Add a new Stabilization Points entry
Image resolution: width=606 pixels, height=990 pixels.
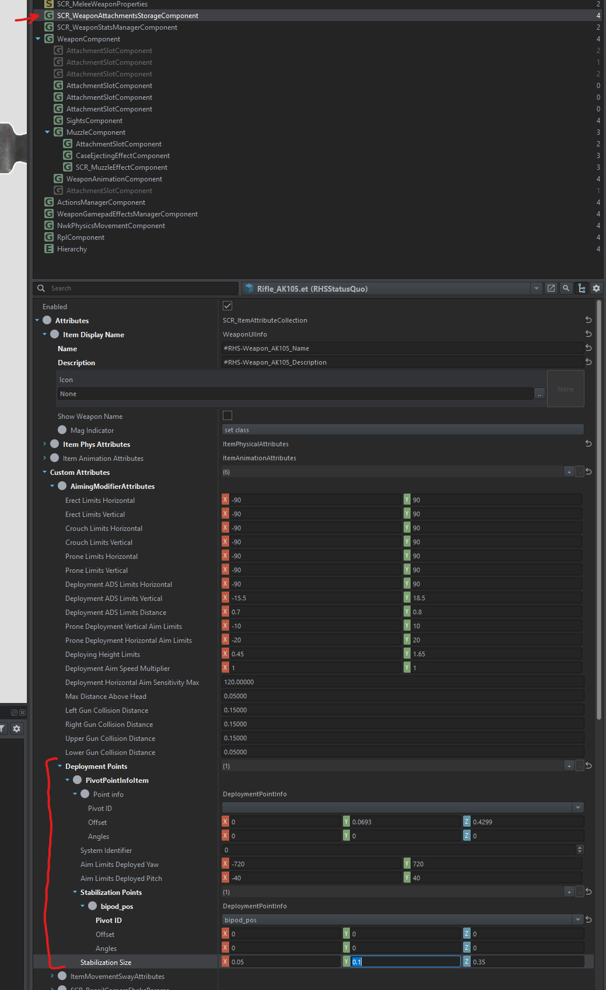point(569,892)
